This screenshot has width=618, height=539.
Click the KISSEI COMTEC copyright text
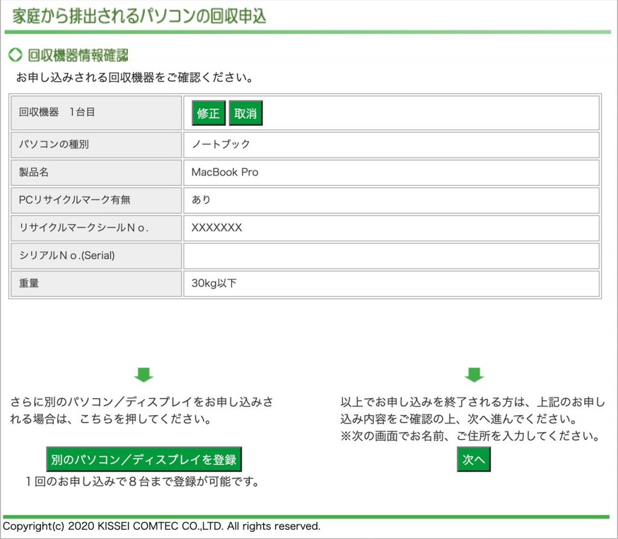(162, 526)
